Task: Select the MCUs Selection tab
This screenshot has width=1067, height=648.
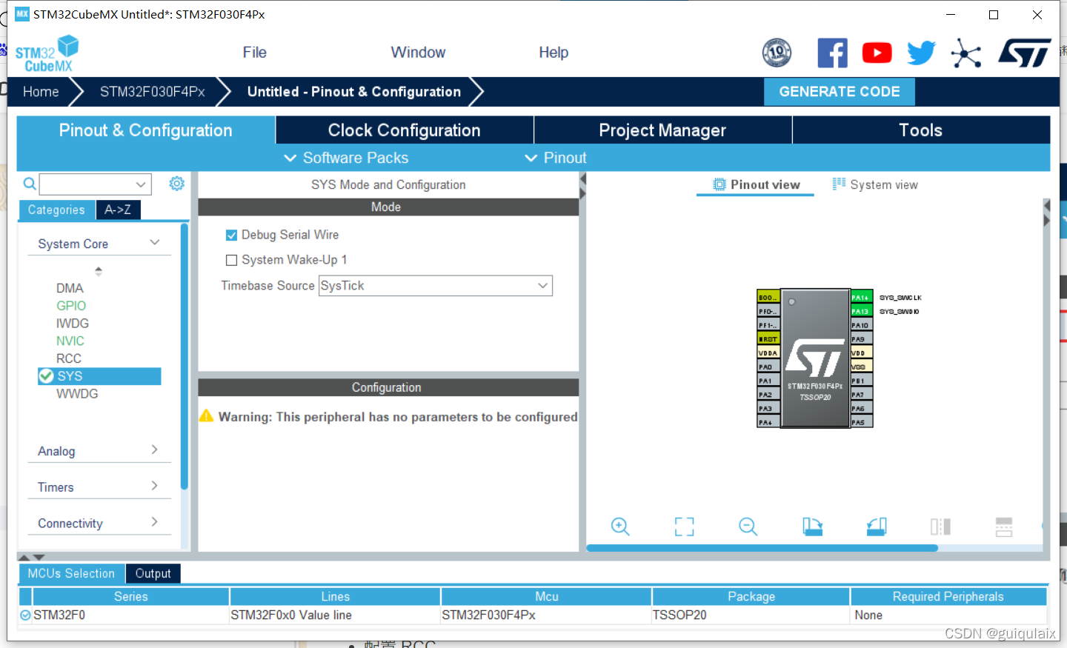Action: pos(71,573)
